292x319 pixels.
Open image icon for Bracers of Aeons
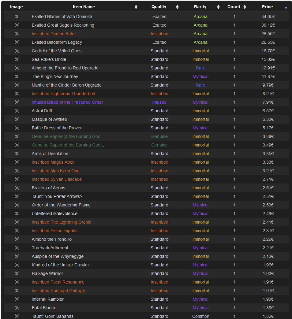pos(17,188)
